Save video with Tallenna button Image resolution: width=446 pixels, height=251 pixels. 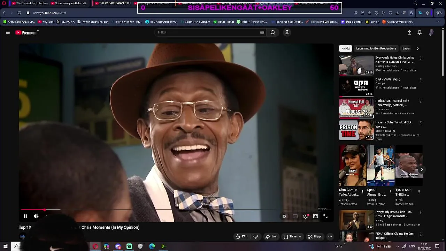click(292, 236)
